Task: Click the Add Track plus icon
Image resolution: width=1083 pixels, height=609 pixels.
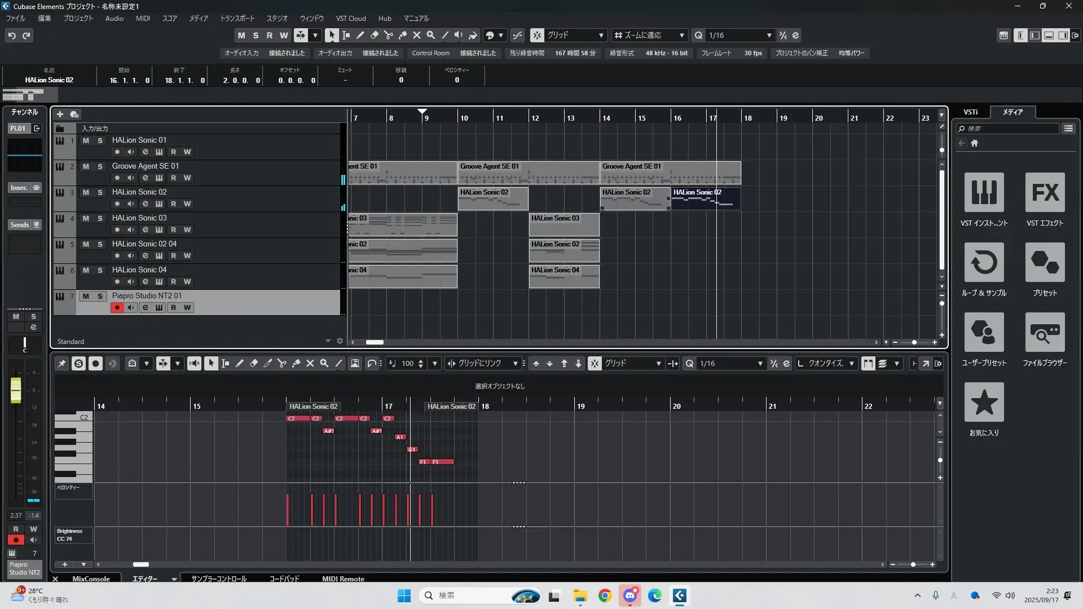Action: point(60,114)
